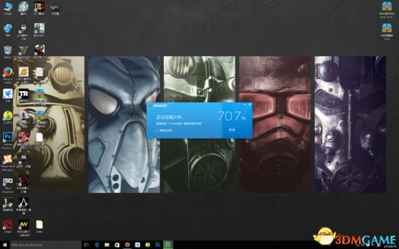Open the Store from the taskbar
Viewport: 399px width, 249px height.
pyautogui.click(x=117, y=245)
